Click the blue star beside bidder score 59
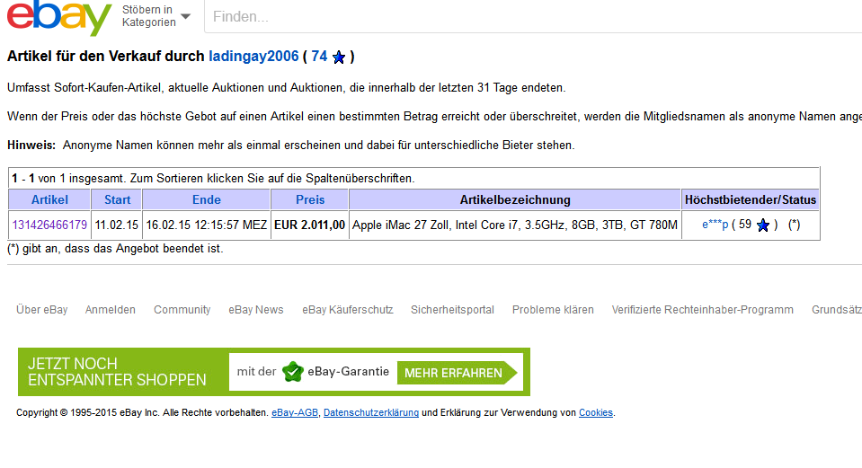Image resolution: width=862 pixels, height=468 pixels. pyautogui.click(x=763, y=225)
